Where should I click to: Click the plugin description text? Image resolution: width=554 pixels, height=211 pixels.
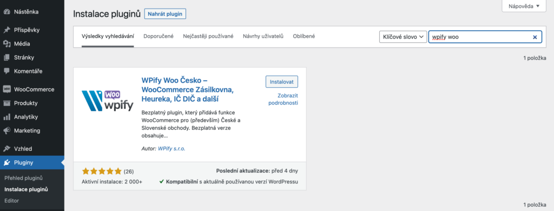tap(191, 124)
